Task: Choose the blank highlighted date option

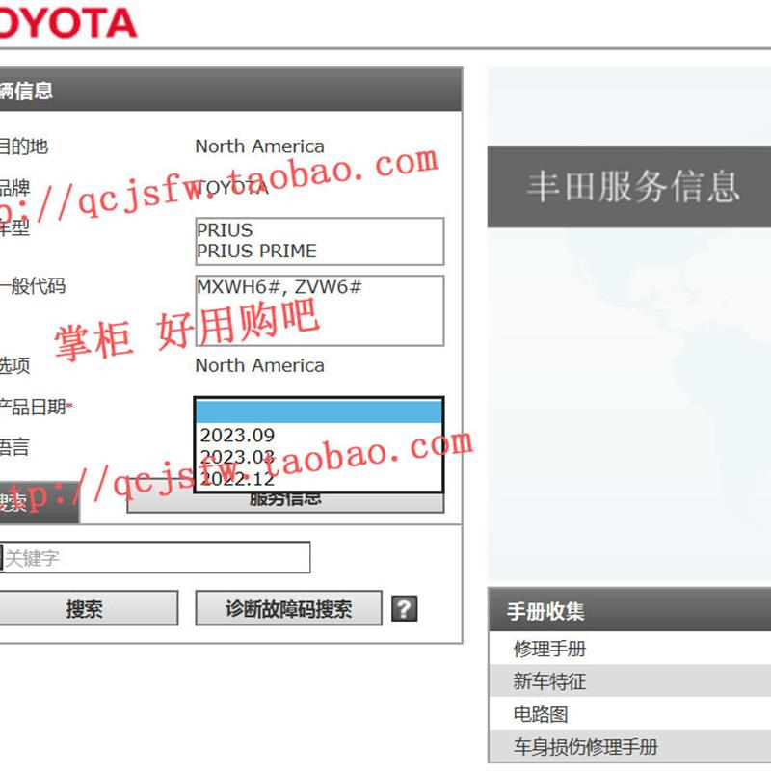Action: tap(320, 412)
